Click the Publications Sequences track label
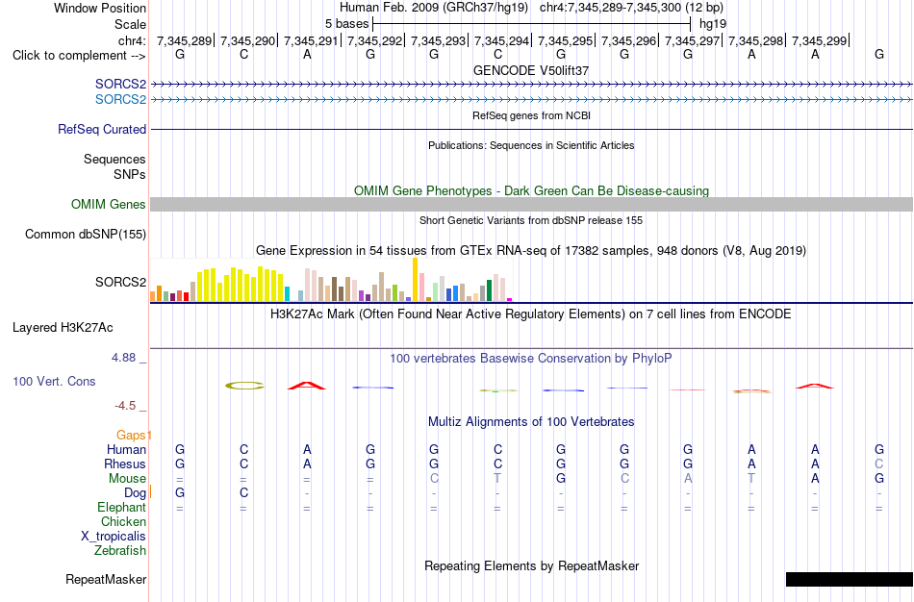Screen dimensions: 914x602 (114, 159)
